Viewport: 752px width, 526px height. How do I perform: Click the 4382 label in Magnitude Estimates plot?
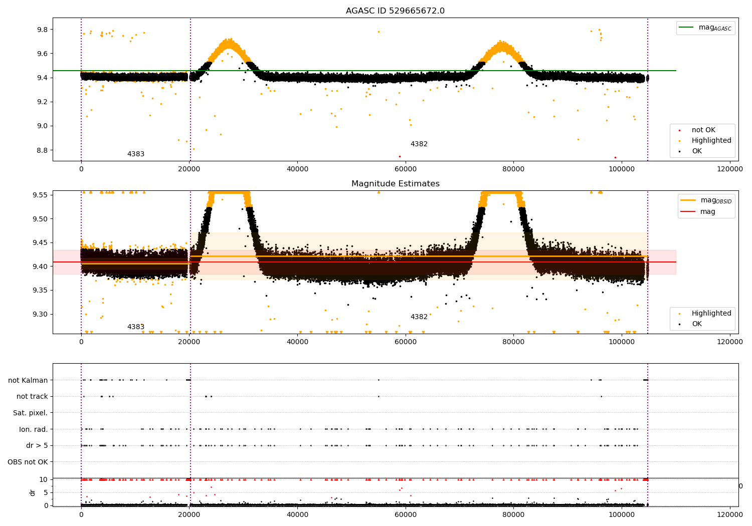click(x=419, y=317)
